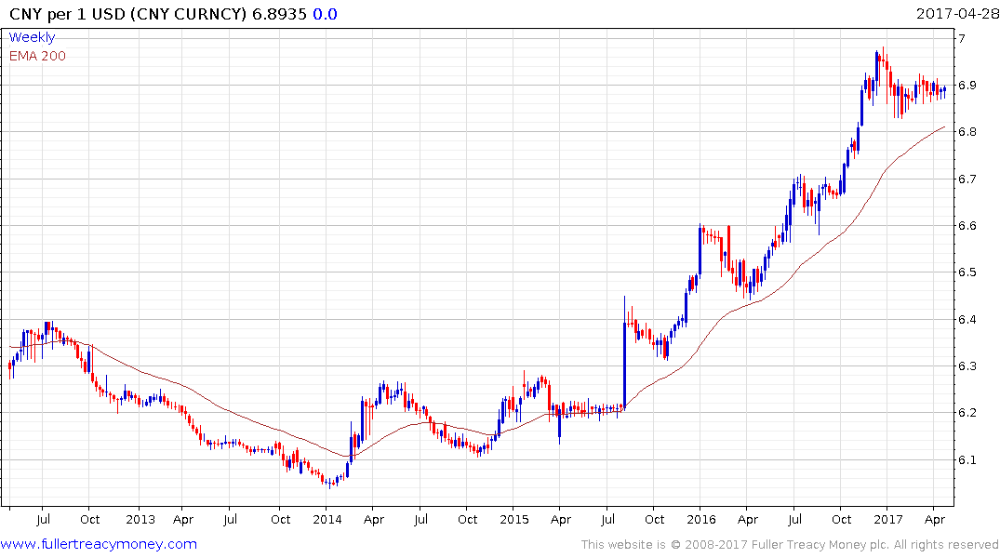1000x558 pixels.
Task: Click the 2017 year label on time axis
Action: pos(888,519)
